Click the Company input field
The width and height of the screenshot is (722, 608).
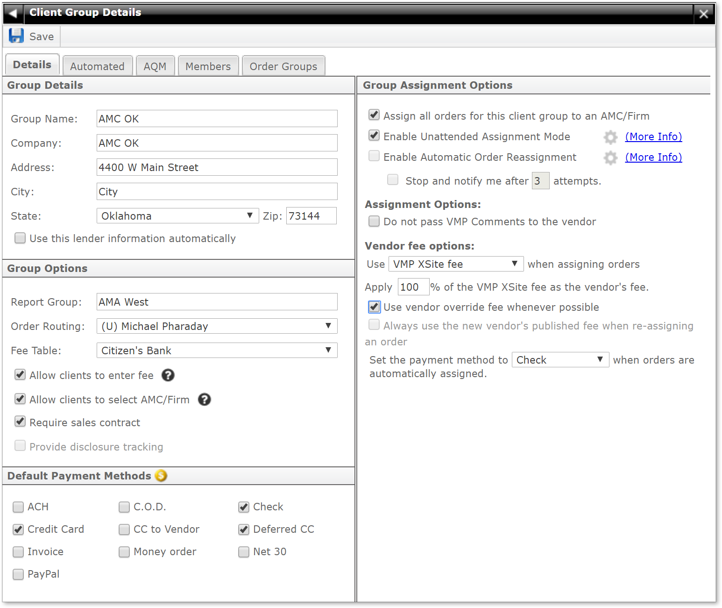217,143
